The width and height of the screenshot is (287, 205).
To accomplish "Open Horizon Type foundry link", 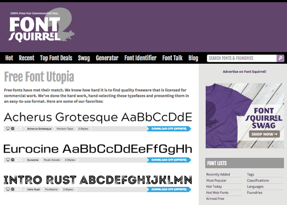I will (65, 129).
